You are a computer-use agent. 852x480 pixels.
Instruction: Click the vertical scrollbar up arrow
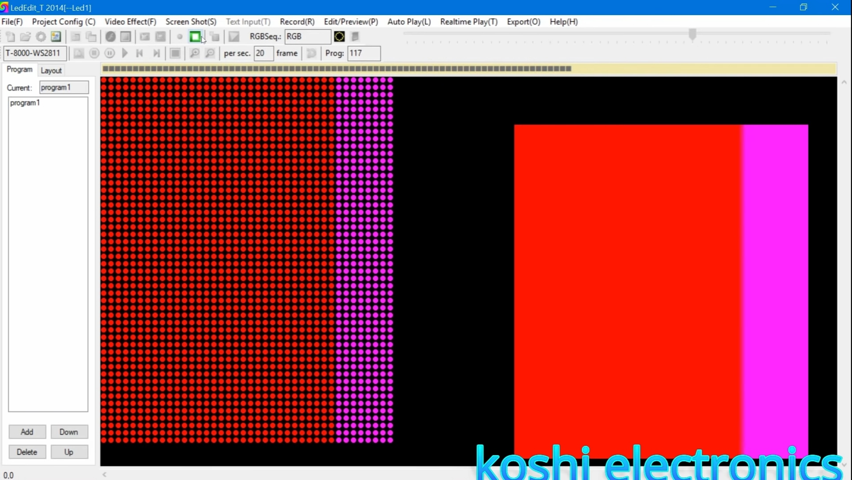(x=844, y=82)
